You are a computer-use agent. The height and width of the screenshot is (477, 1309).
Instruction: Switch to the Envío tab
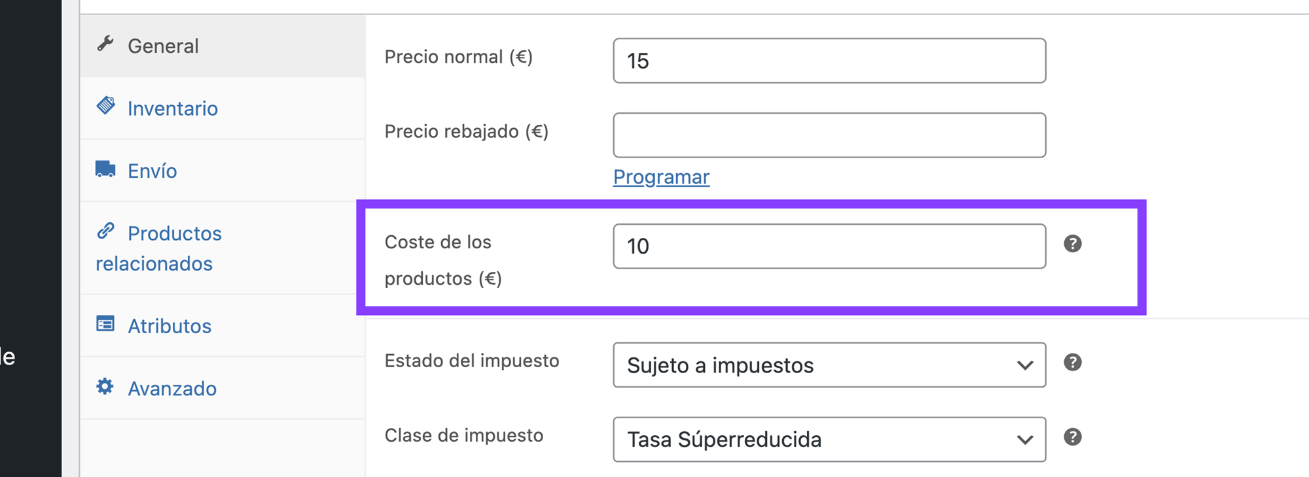(152, 171)
